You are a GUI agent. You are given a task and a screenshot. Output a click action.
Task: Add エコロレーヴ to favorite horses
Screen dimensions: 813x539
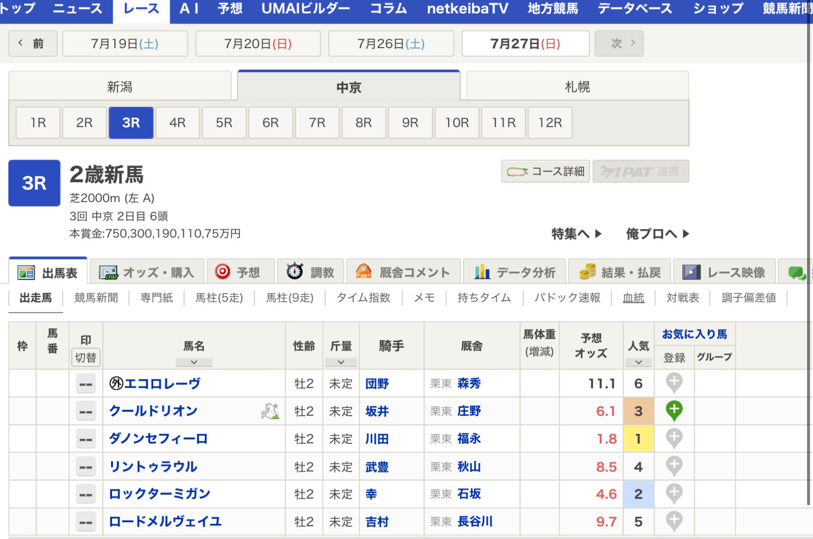[674, 383]
